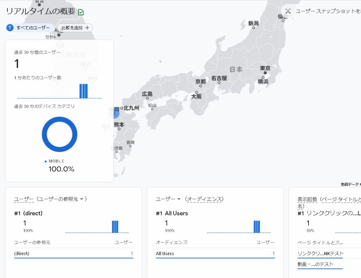
Task: Open the 動画 -...のテスト page row
Action: pos(315,264)
